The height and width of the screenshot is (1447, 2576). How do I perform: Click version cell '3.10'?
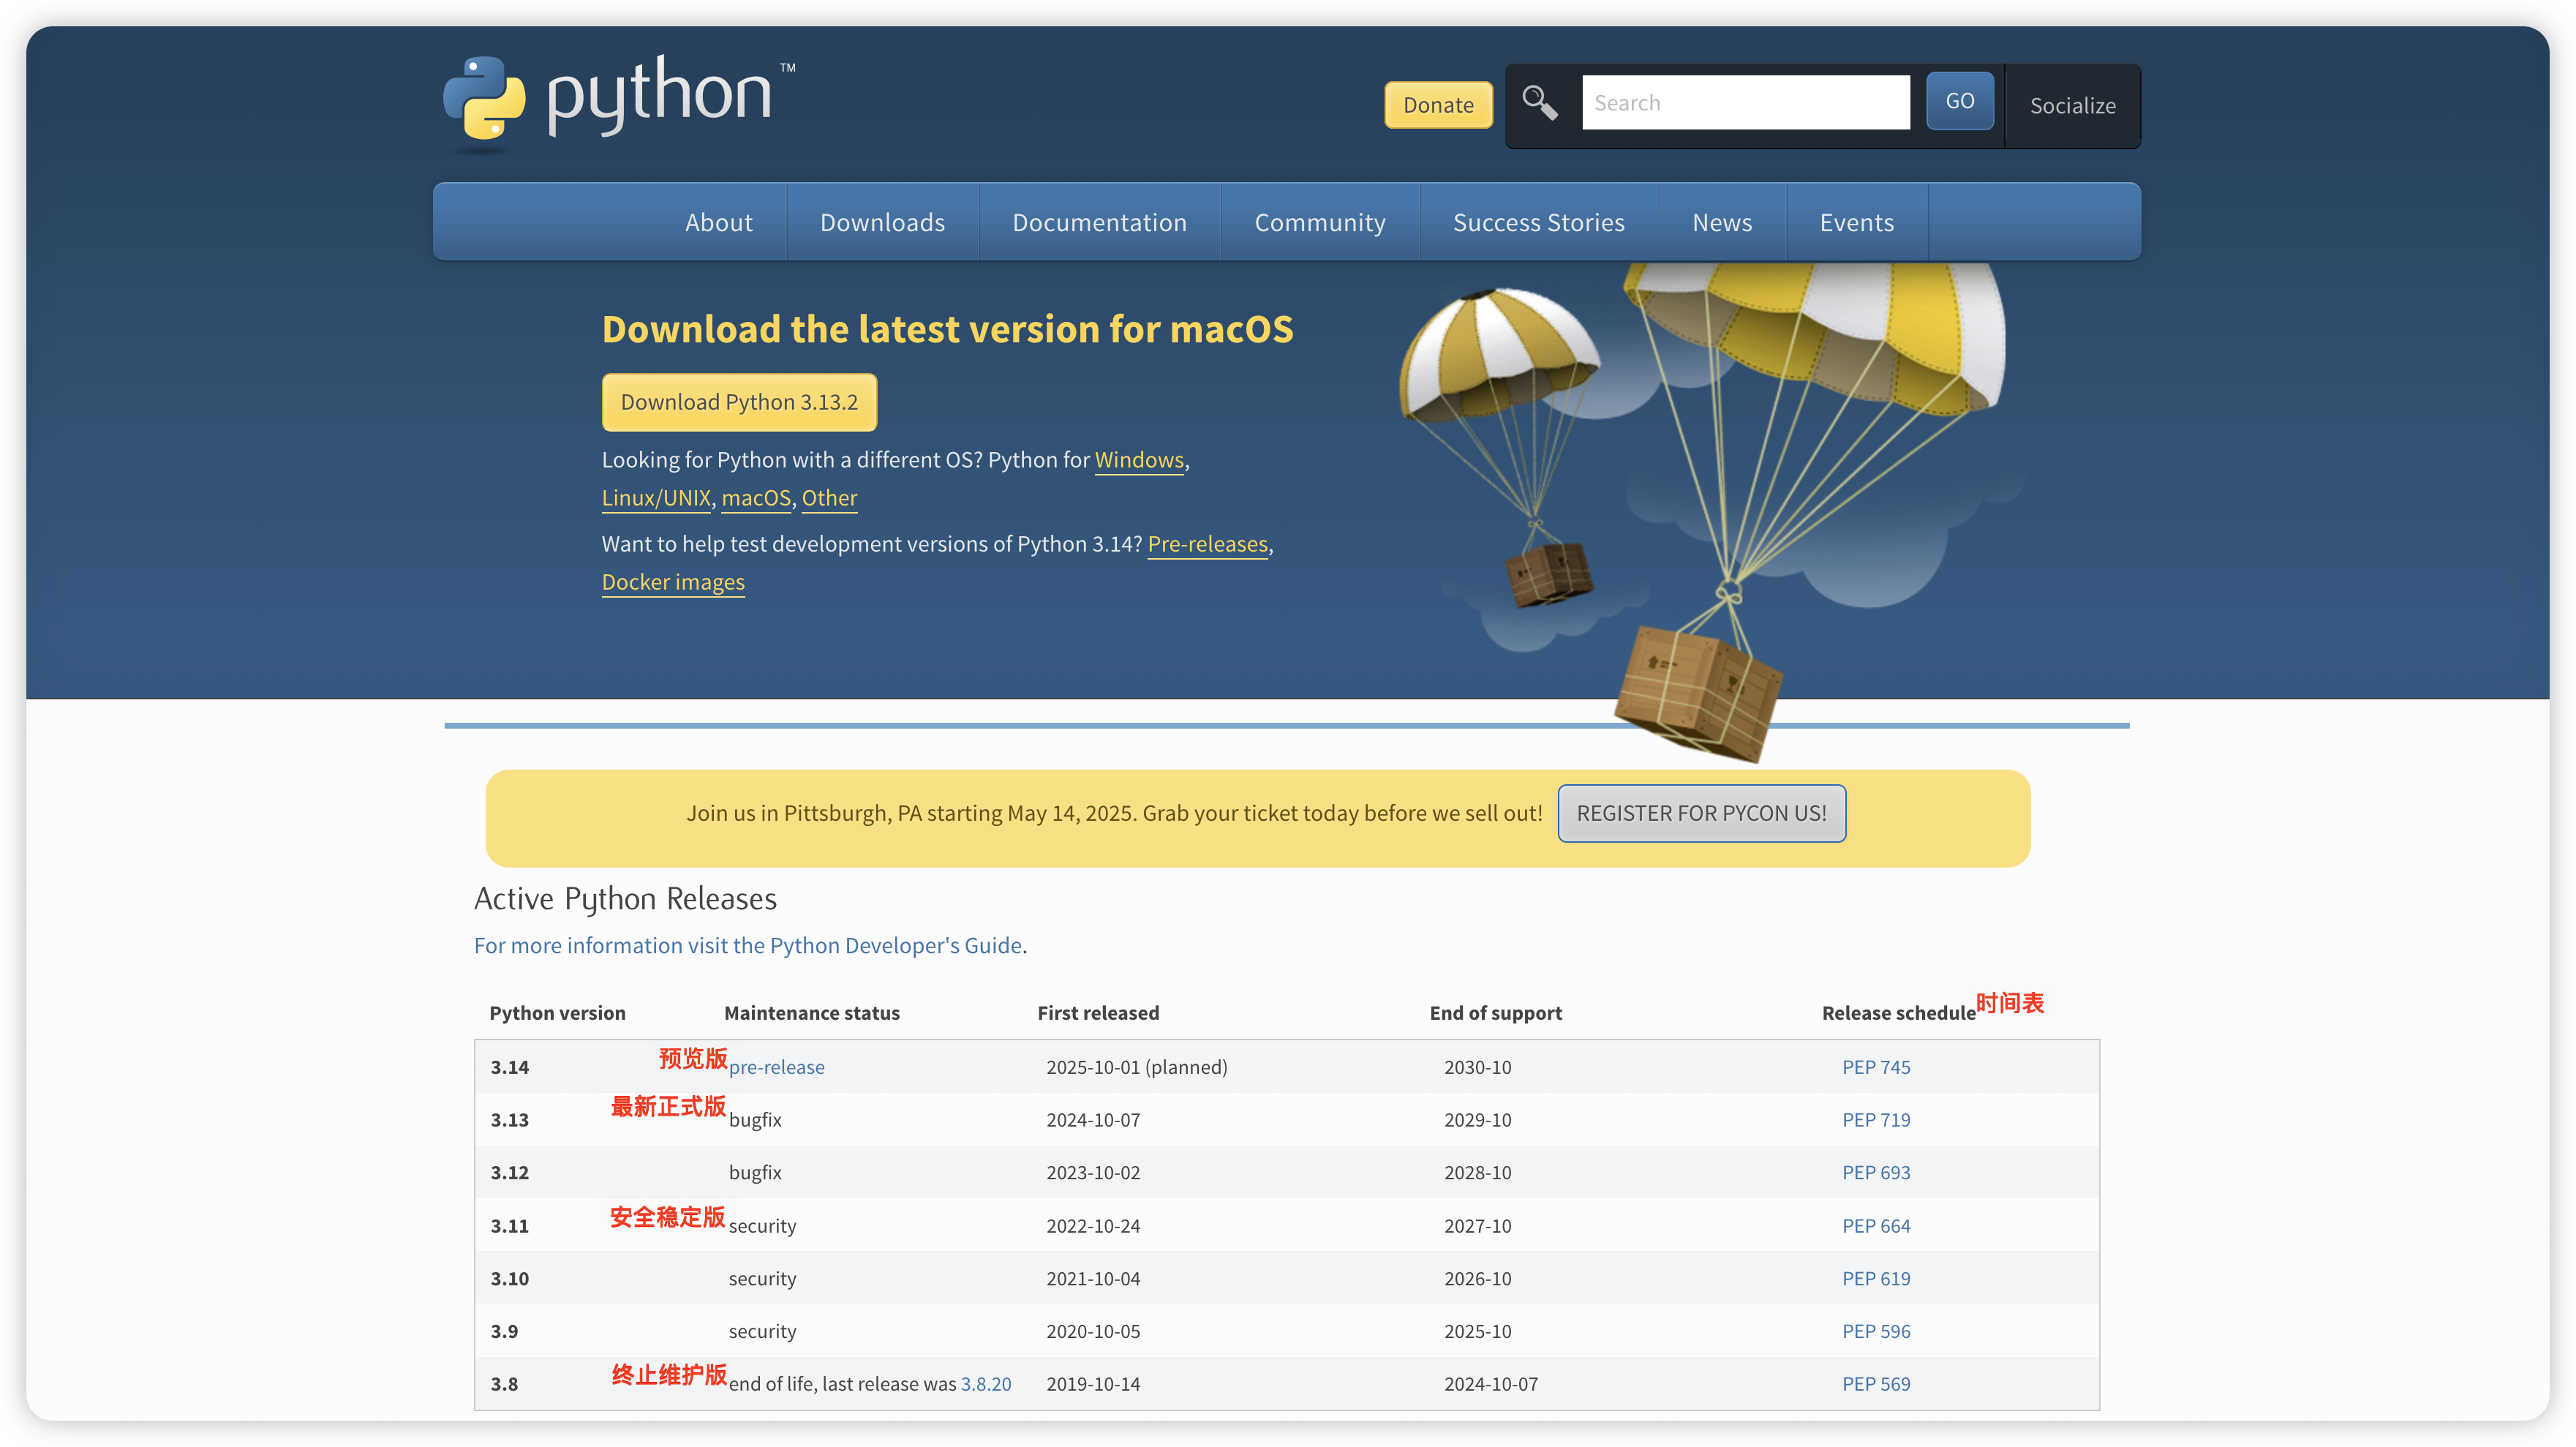point(509,1278)
